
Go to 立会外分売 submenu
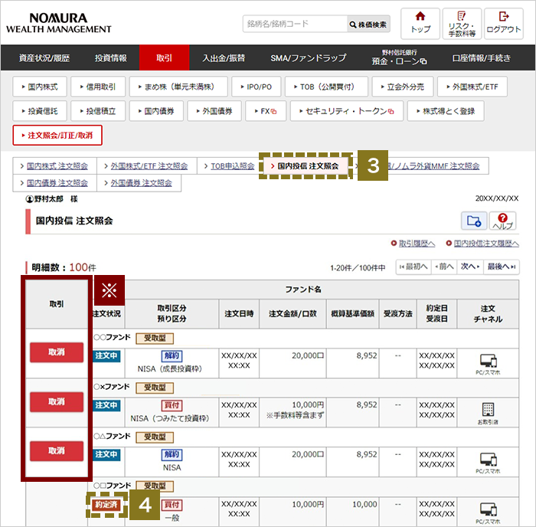tap(403, 87)
